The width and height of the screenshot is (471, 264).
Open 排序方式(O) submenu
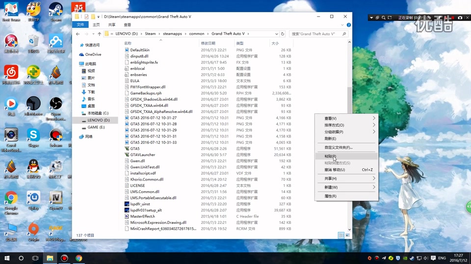[346, 125]
